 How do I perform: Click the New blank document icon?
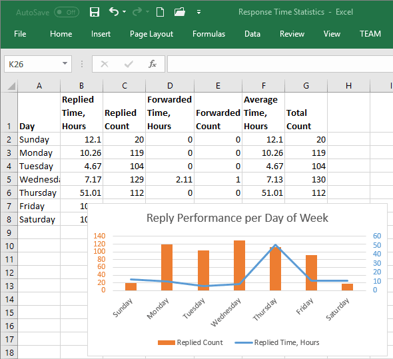tap(160, 12)
